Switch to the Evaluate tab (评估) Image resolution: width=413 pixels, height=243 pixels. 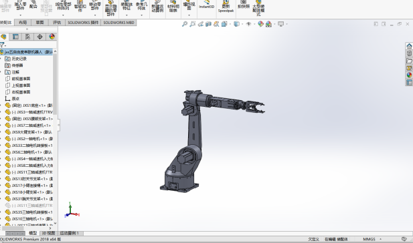pos(57,23)
